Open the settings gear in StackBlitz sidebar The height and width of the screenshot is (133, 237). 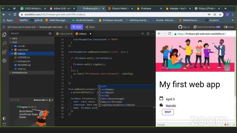pyautogui.click(x=4, y=61)
